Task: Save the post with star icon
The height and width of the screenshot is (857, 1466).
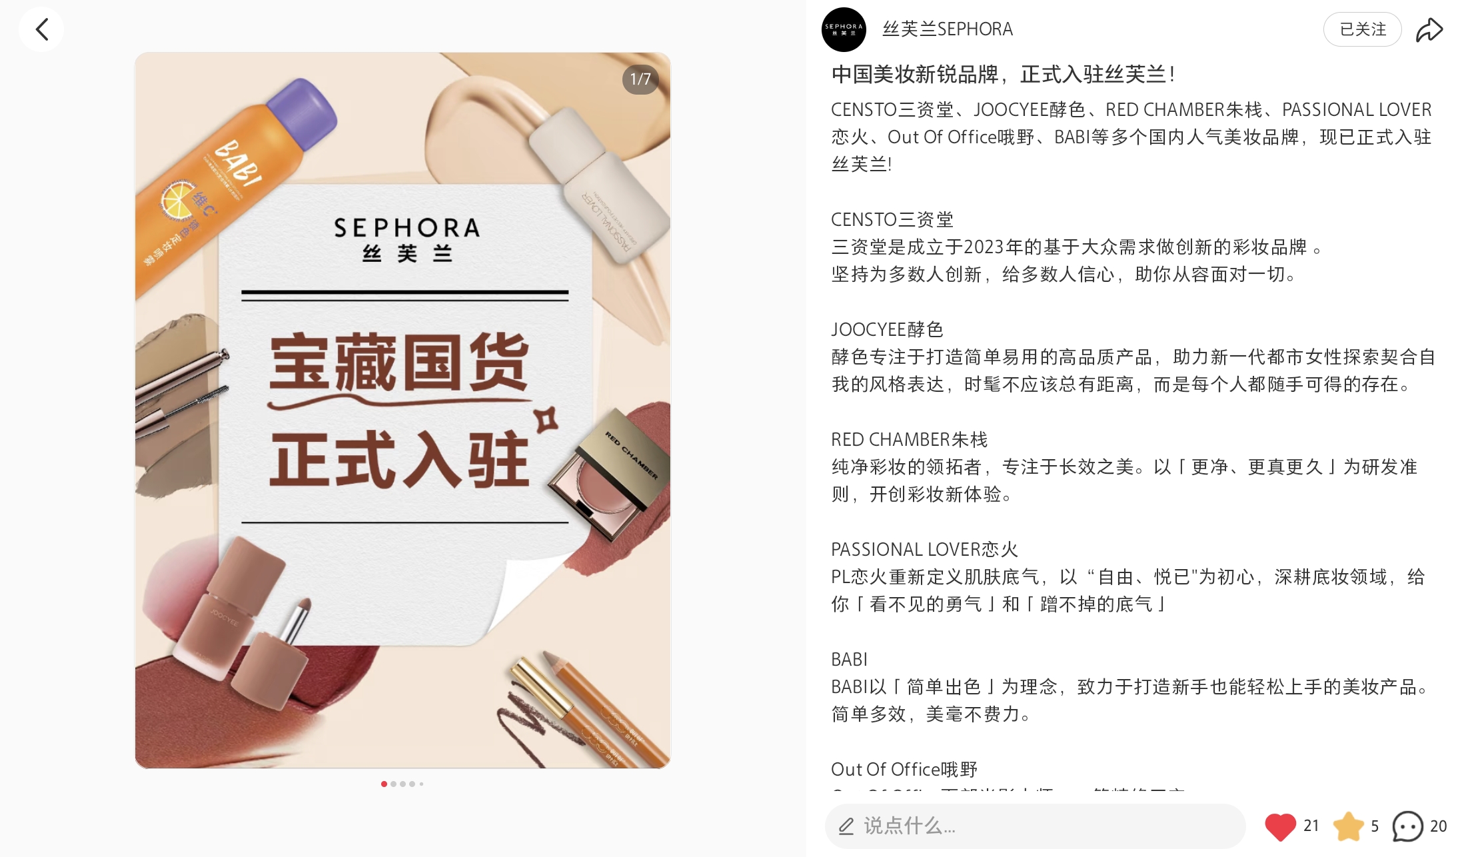Action: 1349,826
